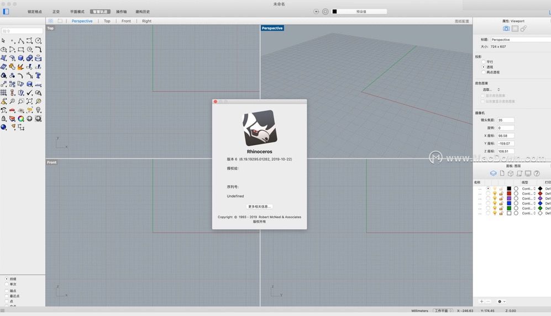This screenshot has width=551, height=316.
Task: Select the 两点透视 two-point perspective radio
Action: [x=484, y=72]
